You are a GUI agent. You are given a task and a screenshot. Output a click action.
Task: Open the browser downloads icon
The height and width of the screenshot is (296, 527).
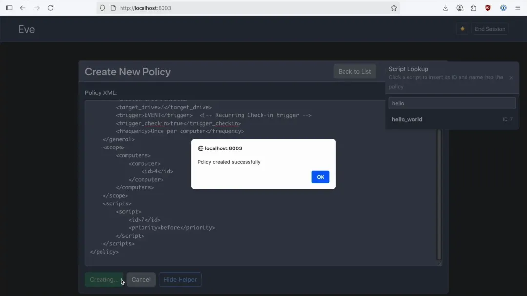pyautogui.click(x=446, y=8)
